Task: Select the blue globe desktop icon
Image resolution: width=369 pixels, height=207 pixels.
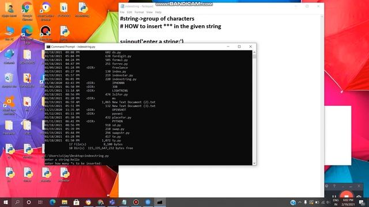Action: (9, 56)
